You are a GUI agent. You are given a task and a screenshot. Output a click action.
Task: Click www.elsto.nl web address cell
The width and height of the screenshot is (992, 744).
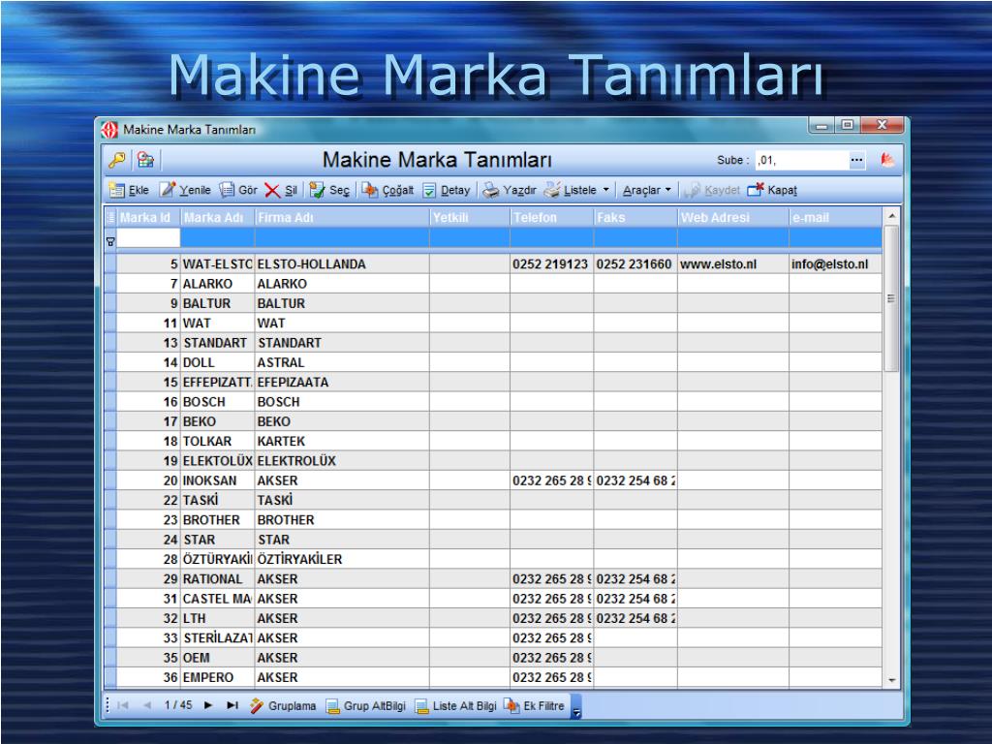pyautogui.click(x=733, y=264)
